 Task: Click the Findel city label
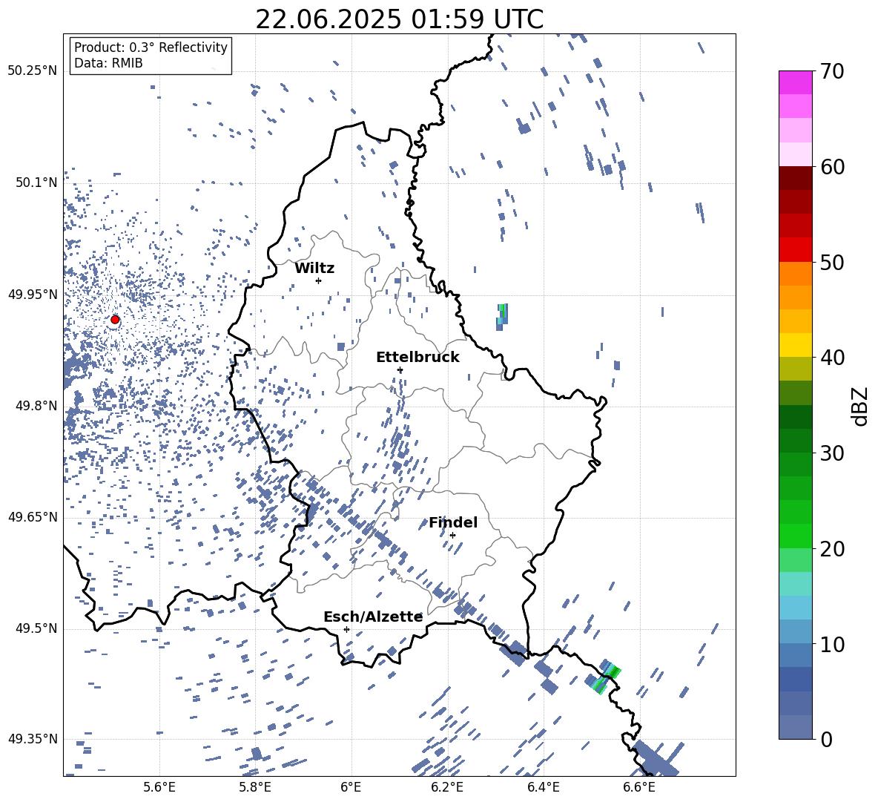tap(453, 522)
